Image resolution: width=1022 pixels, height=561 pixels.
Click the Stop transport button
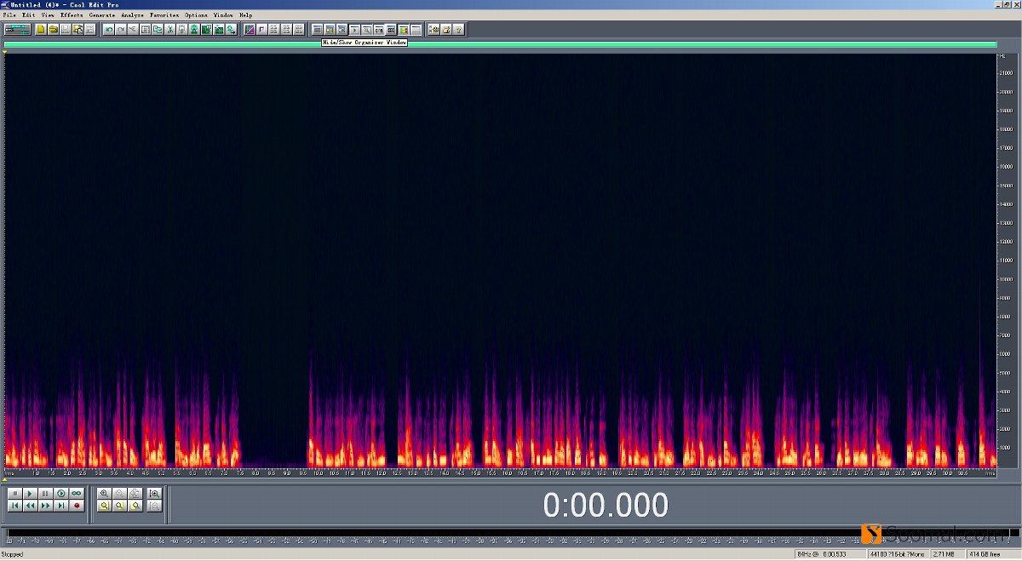(x=14, y=494)
